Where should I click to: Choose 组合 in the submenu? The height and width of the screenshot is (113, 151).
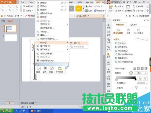[x=79, y=43]
